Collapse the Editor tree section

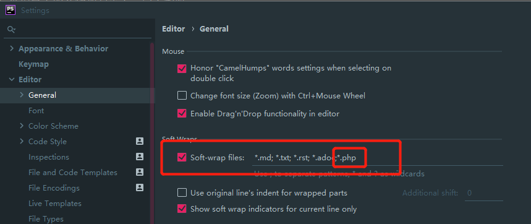point(12,80)
